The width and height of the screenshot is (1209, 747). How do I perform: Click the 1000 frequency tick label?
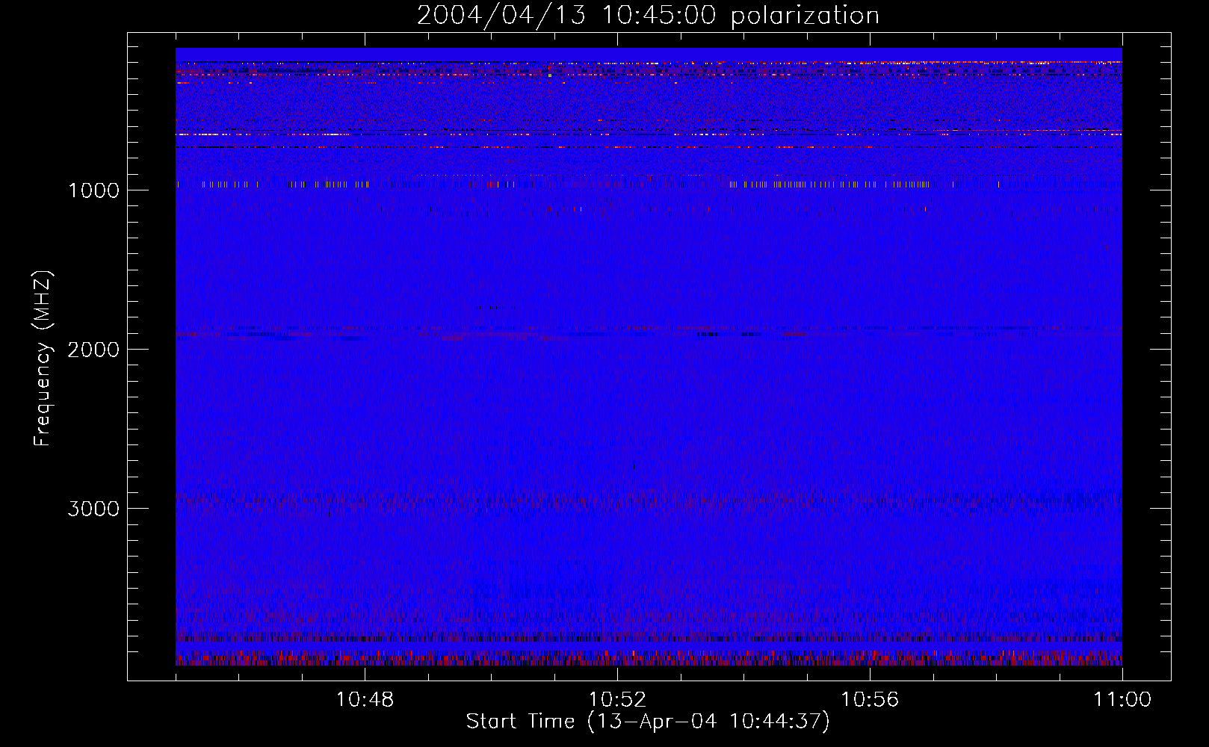pos(93,190)
